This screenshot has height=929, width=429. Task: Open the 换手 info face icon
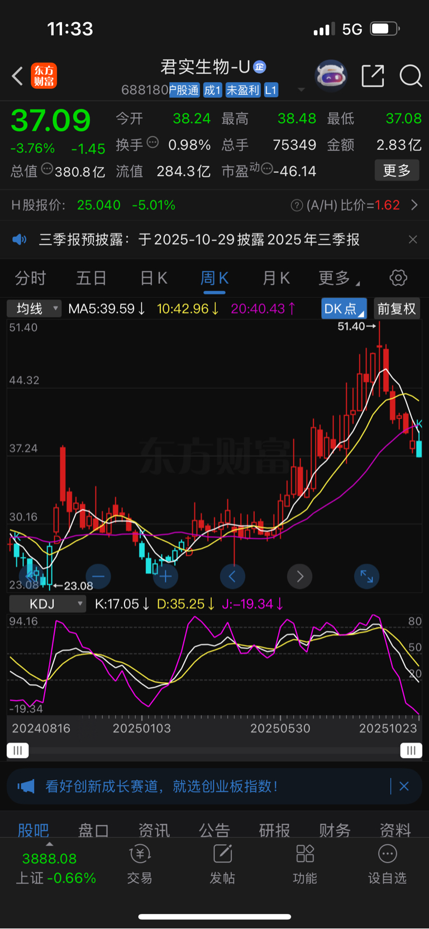pyautogui.click(x=152, y=142)
